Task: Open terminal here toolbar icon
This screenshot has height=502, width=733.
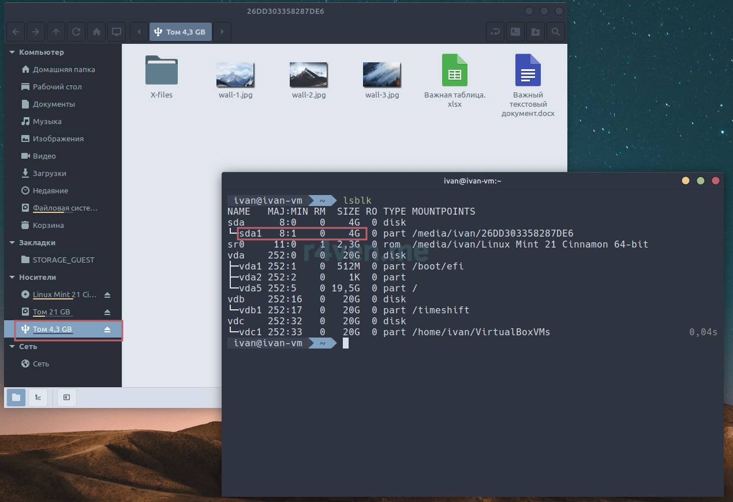Action: pos(515,32)
